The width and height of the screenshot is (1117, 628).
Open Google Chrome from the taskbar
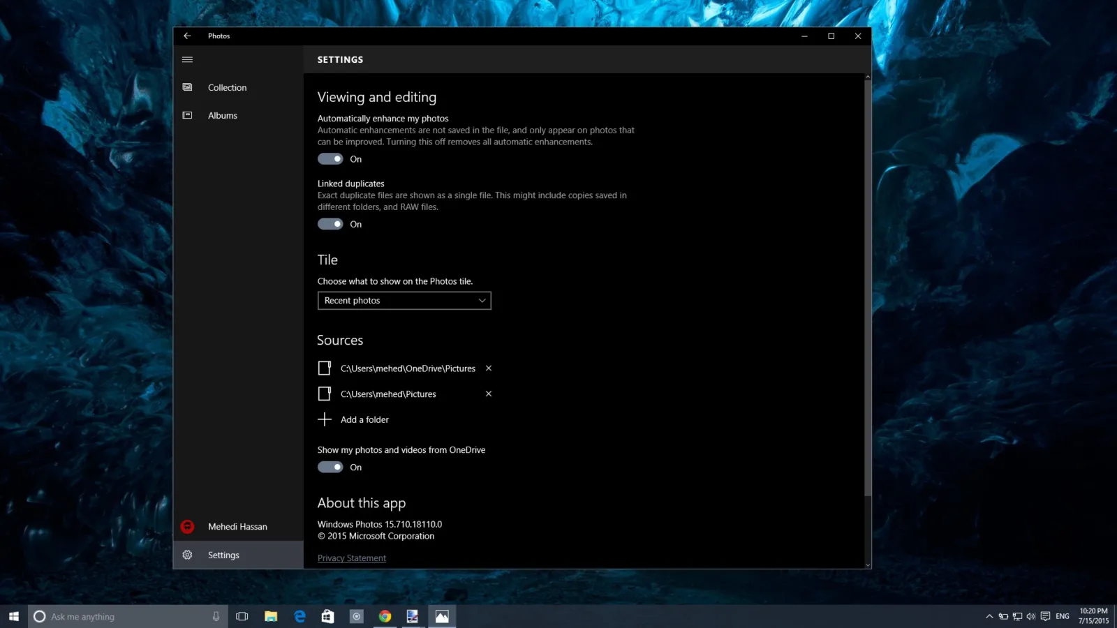385,617
